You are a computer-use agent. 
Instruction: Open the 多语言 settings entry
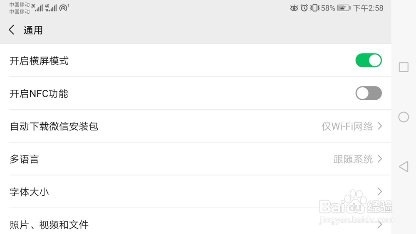tap(24, 159)
